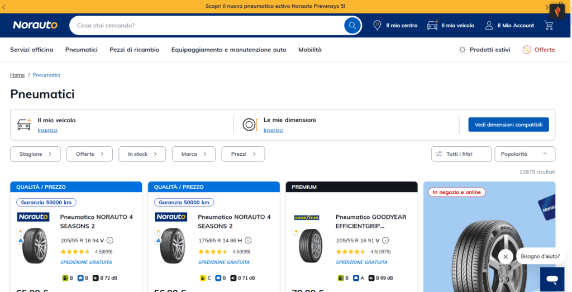This screenshot has width=572, height=292.
Task: Expand the Stagione filter
Action: pos(35,154)
